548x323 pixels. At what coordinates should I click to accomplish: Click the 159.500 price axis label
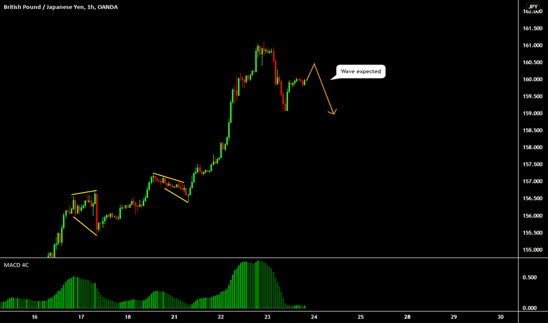pos(532,96)
